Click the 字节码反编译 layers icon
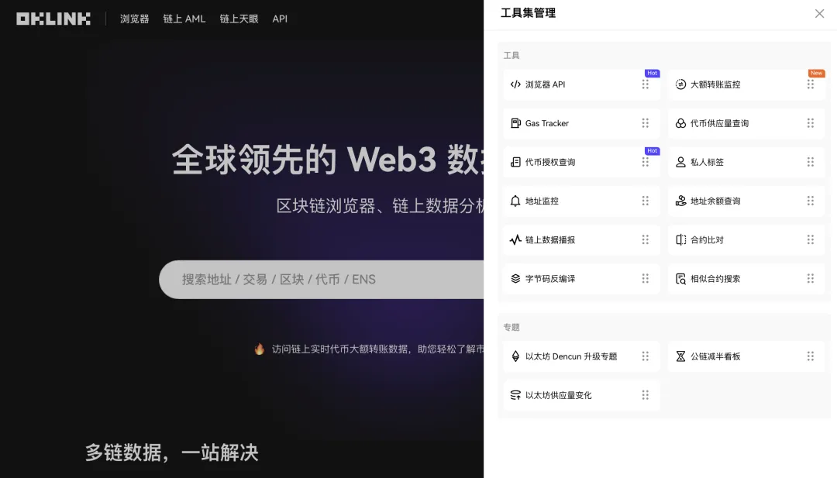This screenshot has width=837, height=478. click(515, 279)
